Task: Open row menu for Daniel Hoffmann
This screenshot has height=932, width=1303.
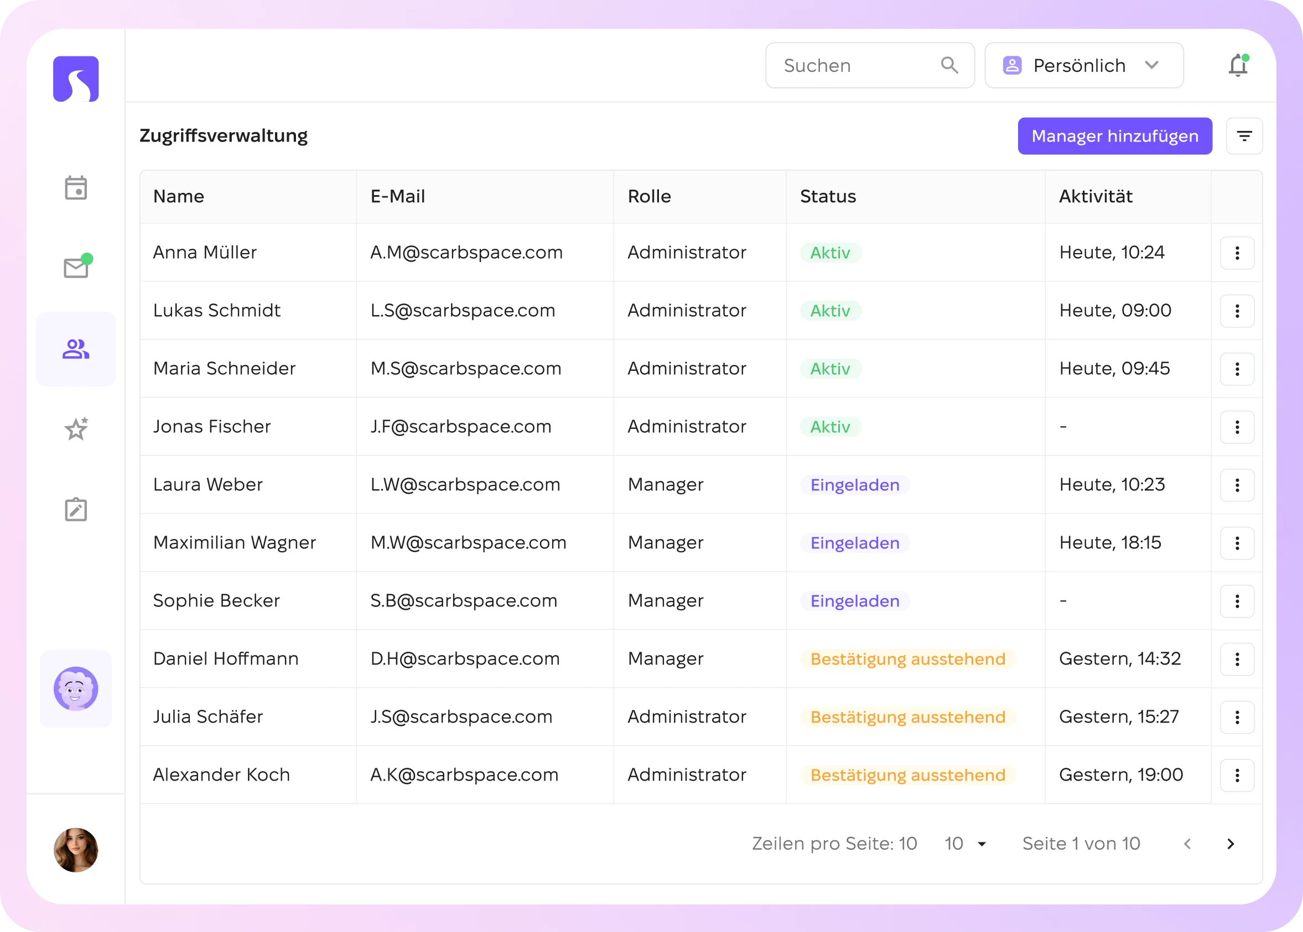Action: 1237,659
